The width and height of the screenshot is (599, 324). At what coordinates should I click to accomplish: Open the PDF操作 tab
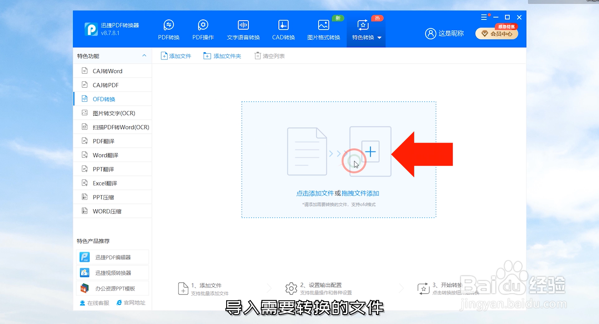203,30
